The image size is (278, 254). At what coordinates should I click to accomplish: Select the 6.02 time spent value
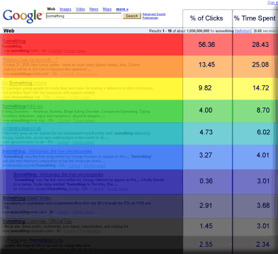(263, 132)
